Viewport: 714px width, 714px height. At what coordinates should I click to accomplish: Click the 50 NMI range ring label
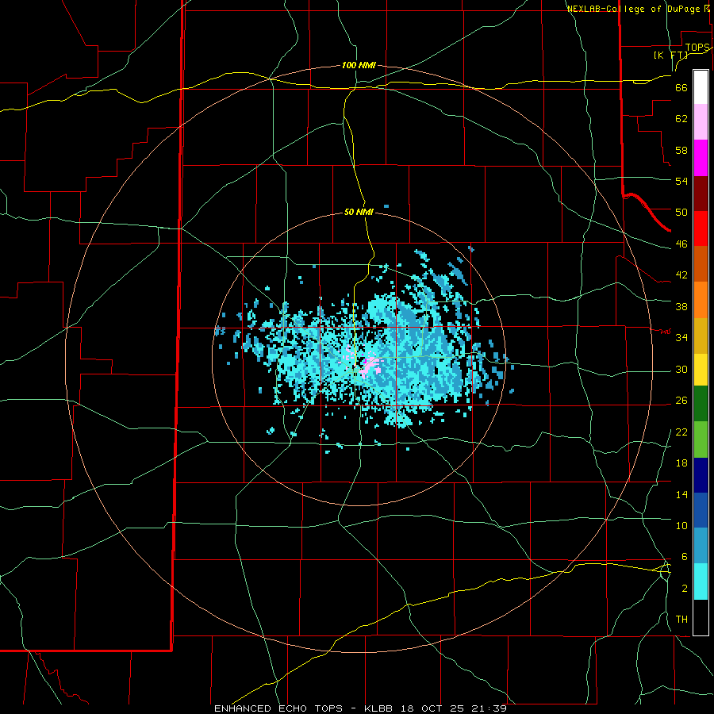359,212
